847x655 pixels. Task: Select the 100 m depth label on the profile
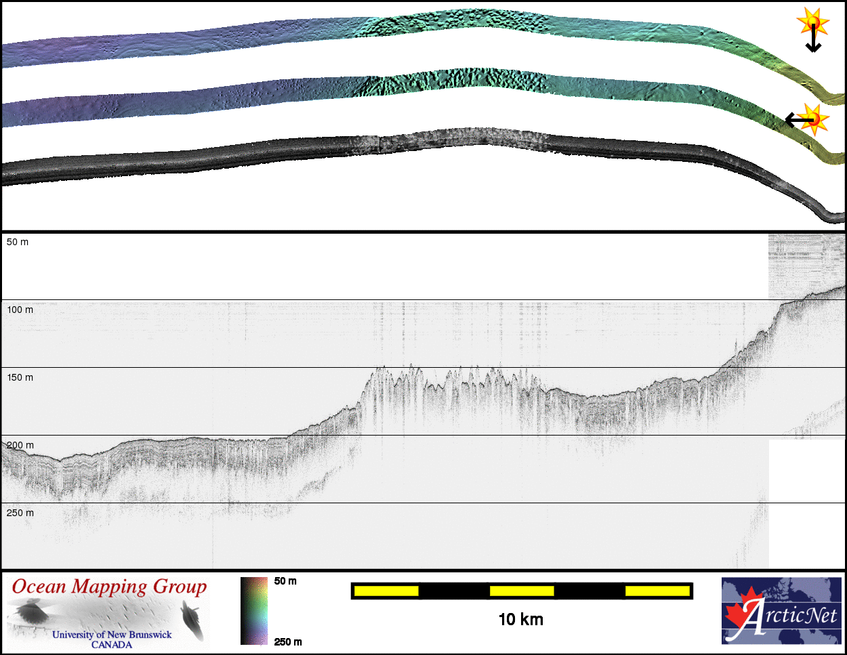click(x=20, y=310)
